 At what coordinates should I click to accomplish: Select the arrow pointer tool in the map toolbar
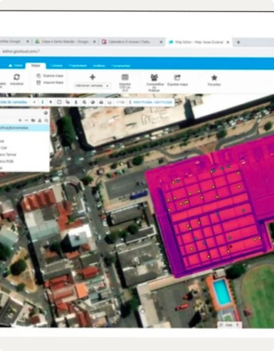coord(50,102)
